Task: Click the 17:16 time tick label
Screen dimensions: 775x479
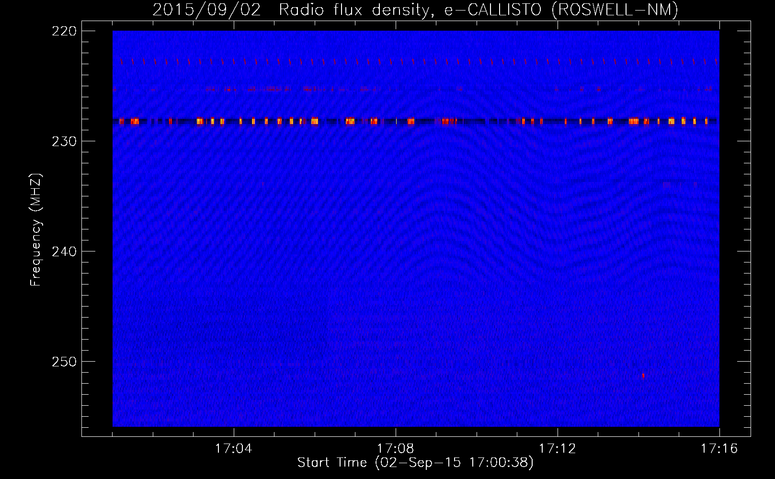Action: pyautogui.click(x=719, y=449)
